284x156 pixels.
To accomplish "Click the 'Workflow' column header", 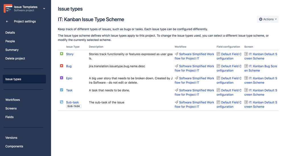I will click(x=180, y=47).
